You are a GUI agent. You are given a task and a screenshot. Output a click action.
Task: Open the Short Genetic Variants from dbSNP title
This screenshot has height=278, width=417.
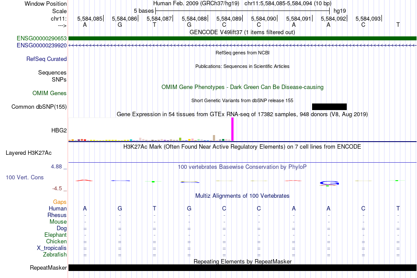point(242,100)
